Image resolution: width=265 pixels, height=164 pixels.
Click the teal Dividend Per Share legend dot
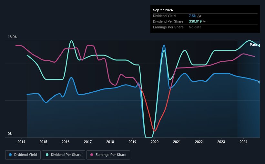coord(47,155)
